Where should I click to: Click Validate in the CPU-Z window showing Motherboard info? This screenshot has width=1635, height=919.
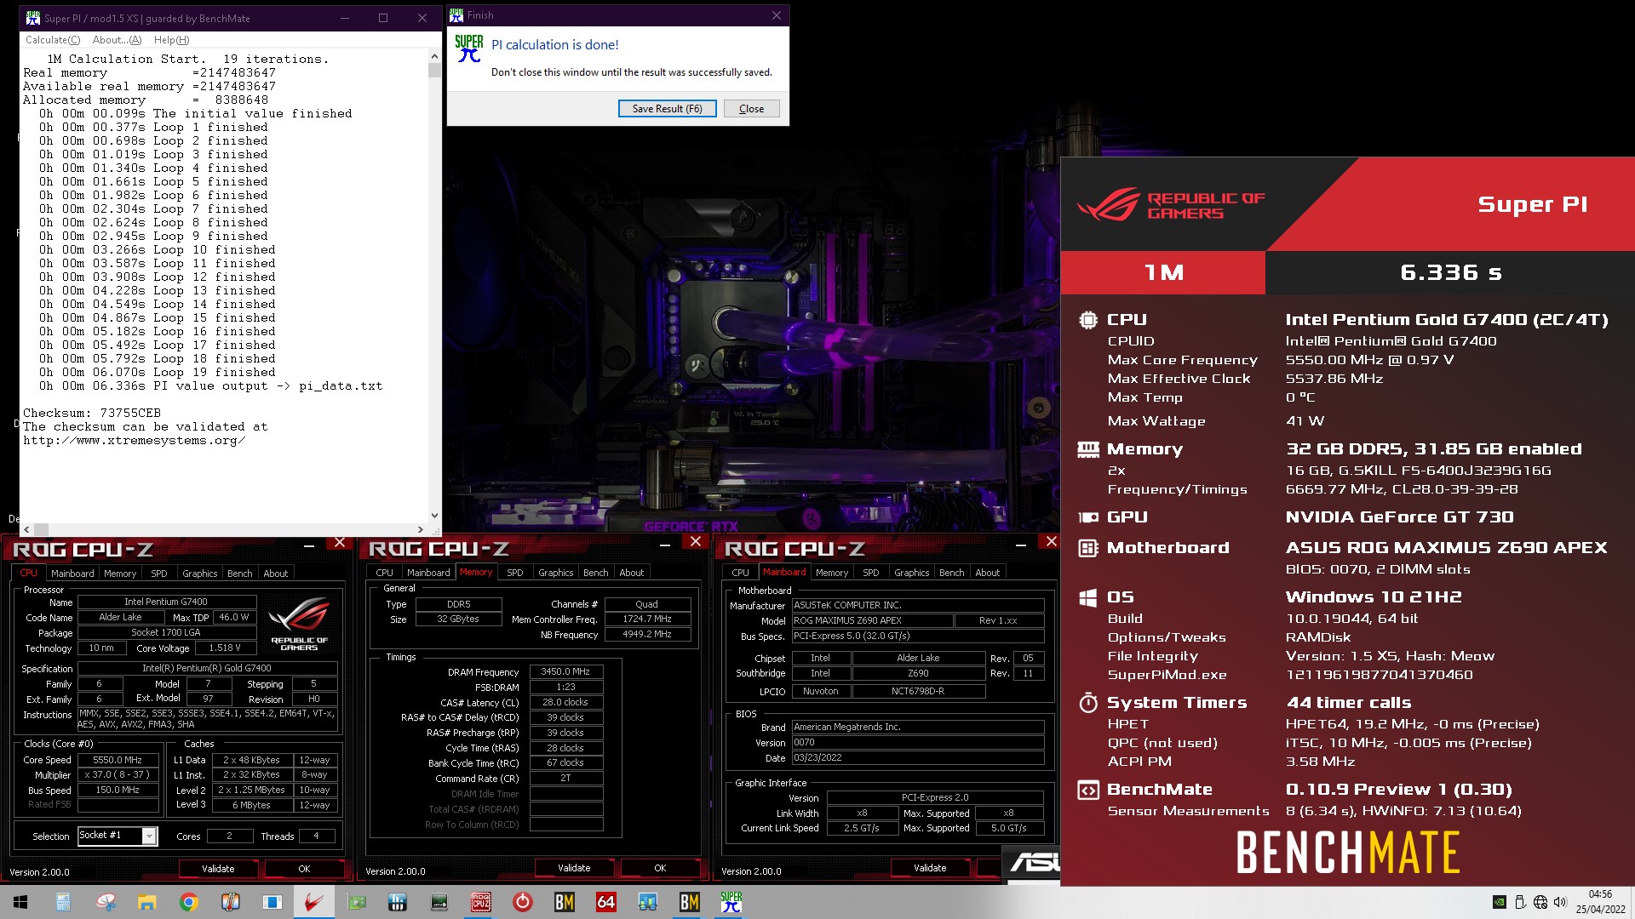click(x=930, y=868)
